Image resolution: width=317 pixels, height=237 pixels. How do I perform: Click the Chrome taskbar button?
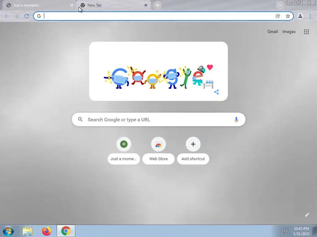[x=66, y=231]
